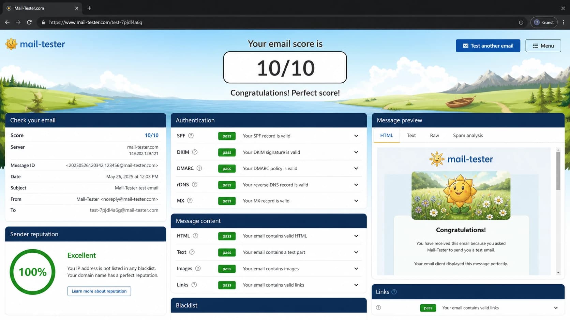
Task: Expand the email contains images details
Action: click(356, 268)
